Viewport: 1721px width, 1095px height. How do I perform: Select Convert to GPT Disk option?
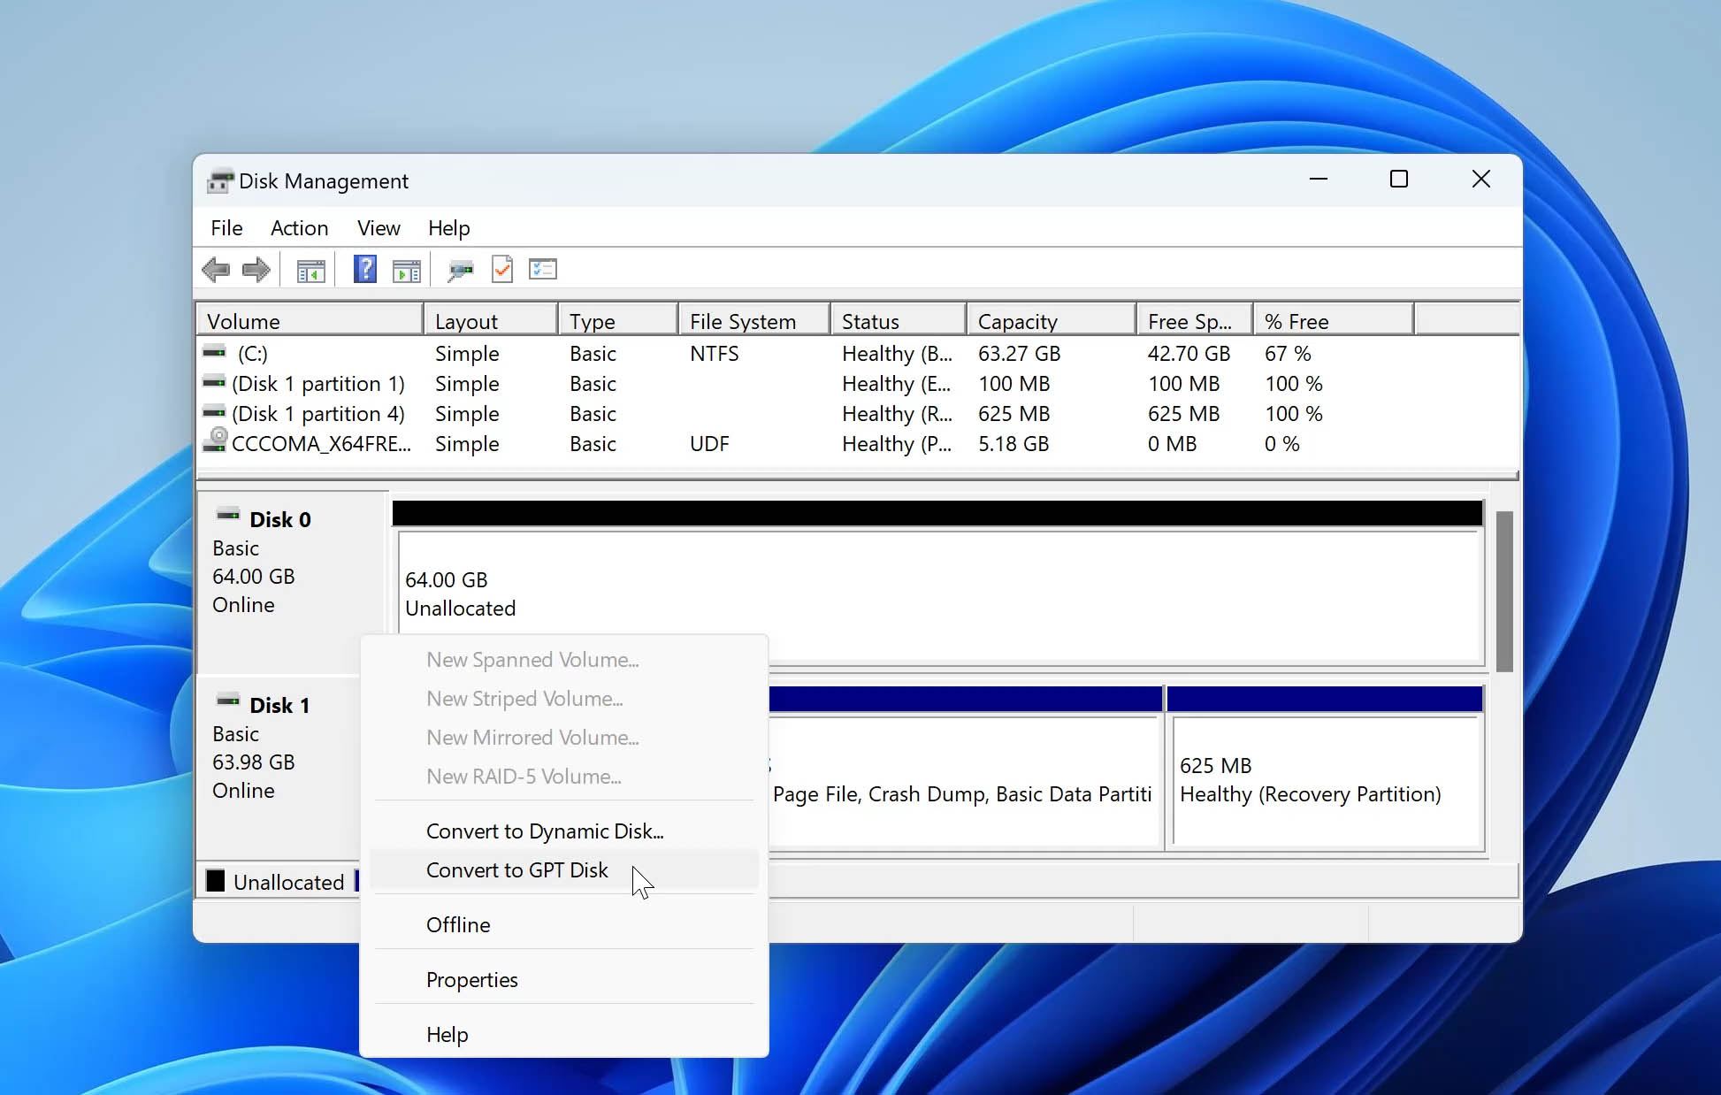518,869
